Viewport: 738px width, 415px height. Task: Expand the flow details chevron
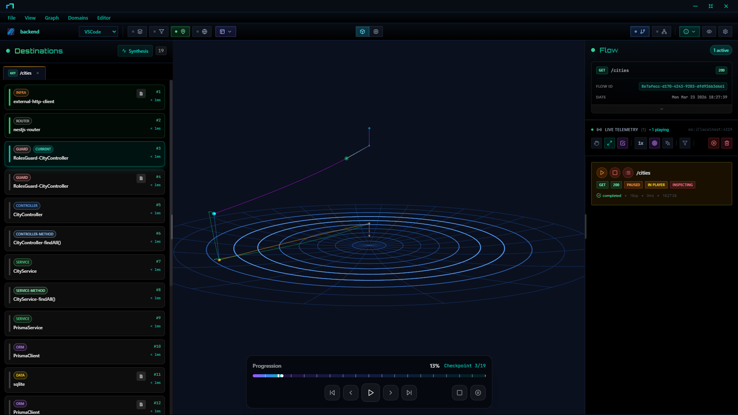coord(661,109)
